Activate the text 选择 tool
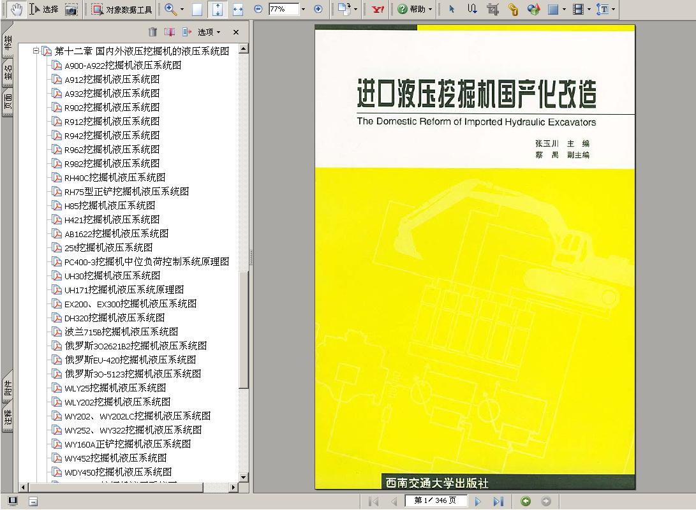696x510 pixels. tap(43, 9)
